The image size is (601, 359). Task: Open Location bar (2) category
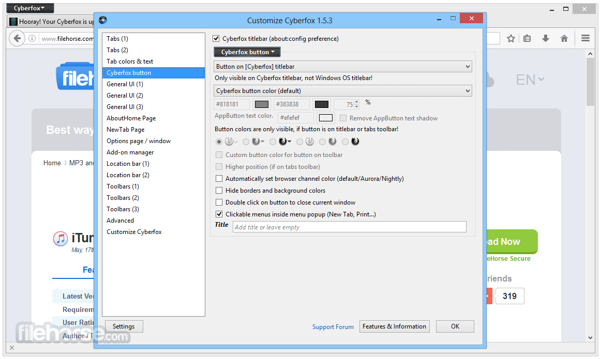(x=153, y=175)
